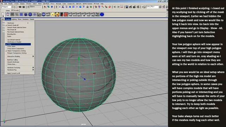Toggle the deformations selection mask icon
Image resolution: width=226 pixels, height=127 pixels.
[73, 7]
